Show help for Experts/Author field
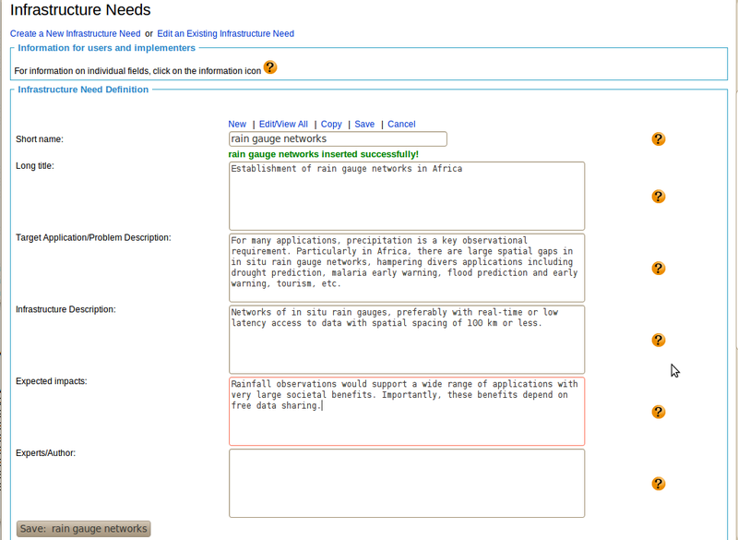Image resolution: width=738 pixels, height=540 pixels. pyautogui.click(x=658, y=484)
